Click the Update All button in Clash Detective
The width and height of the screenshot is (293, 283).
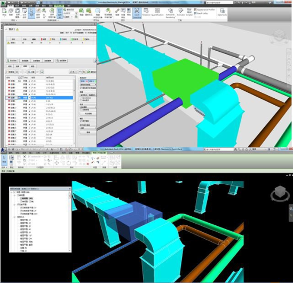coord(62,61)
